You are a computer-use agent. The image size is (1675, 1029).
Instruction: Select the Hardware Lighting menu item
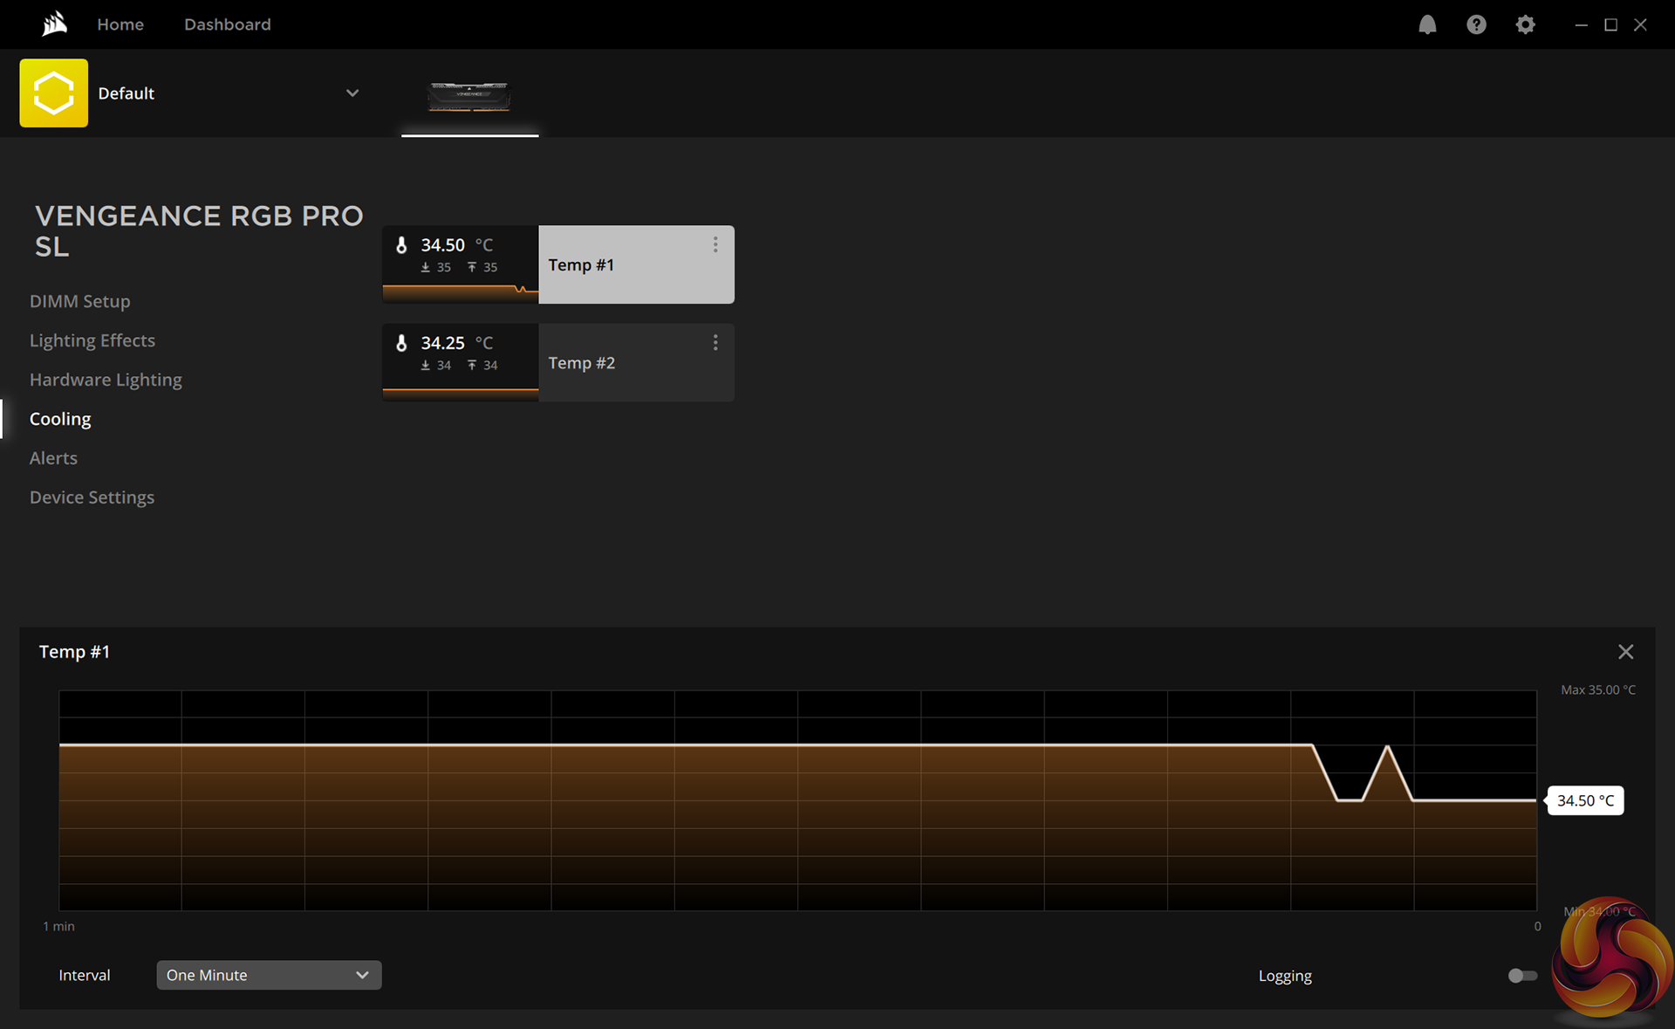coord(106,380)
